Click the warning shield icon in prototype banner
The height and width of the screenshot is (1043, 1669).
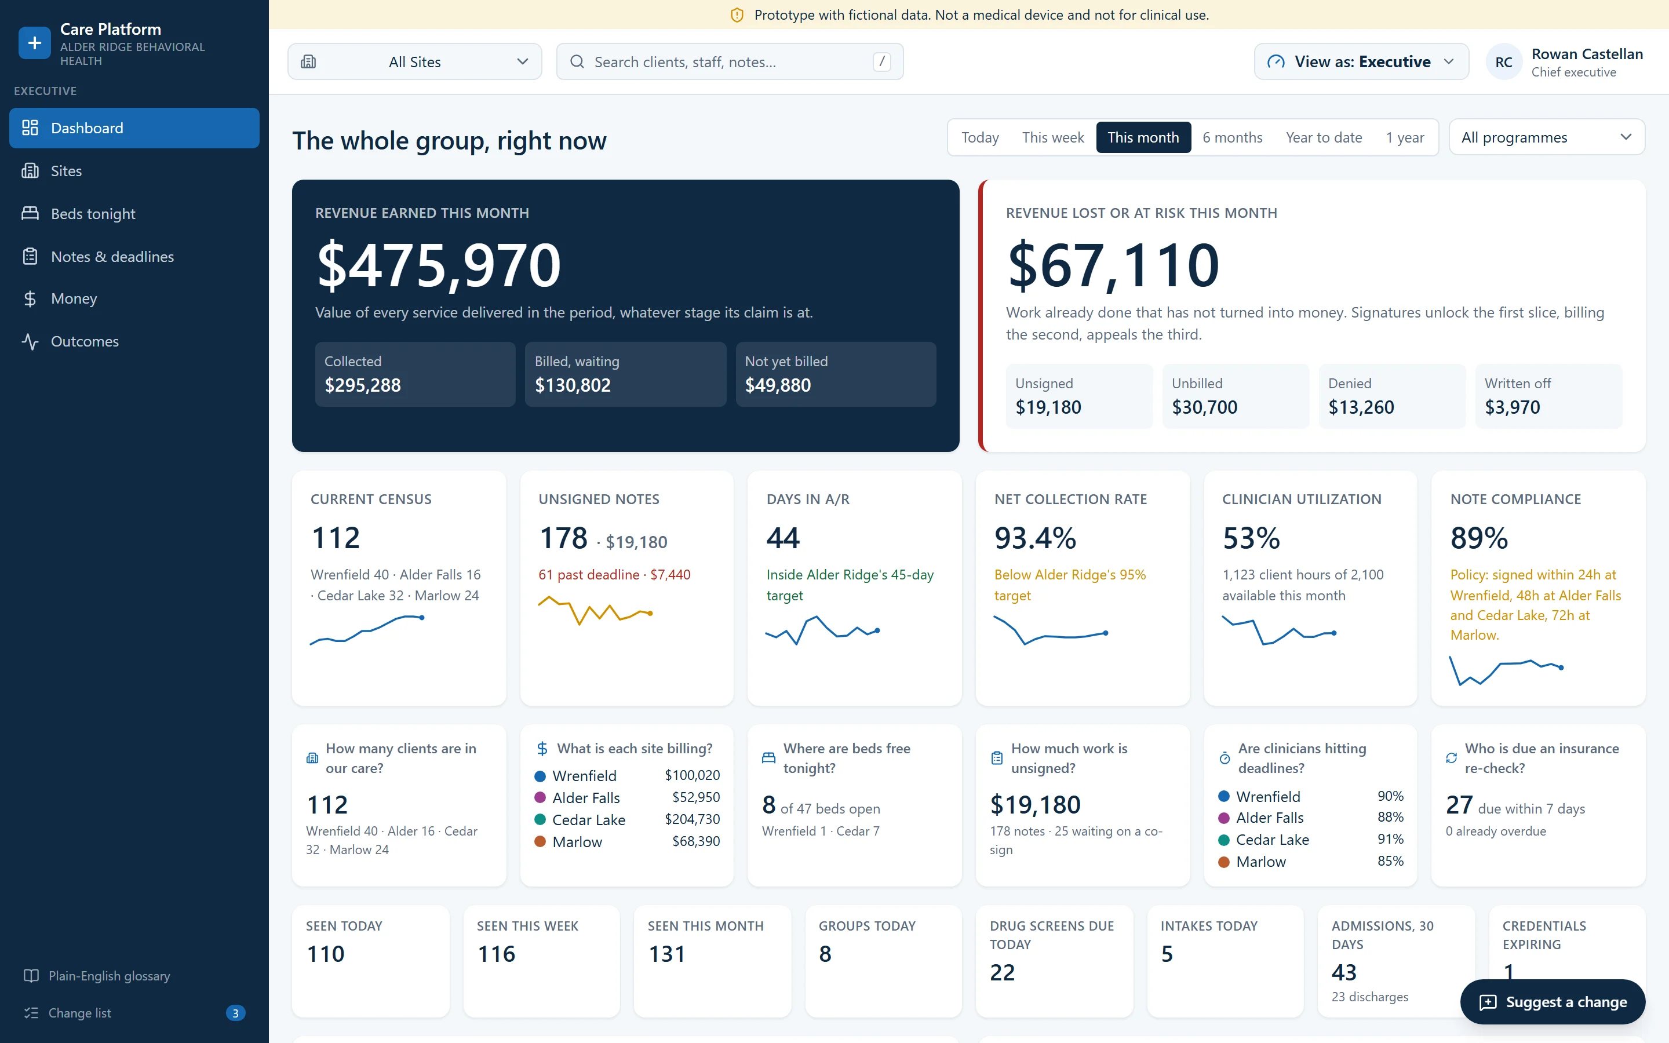(737, 15)
